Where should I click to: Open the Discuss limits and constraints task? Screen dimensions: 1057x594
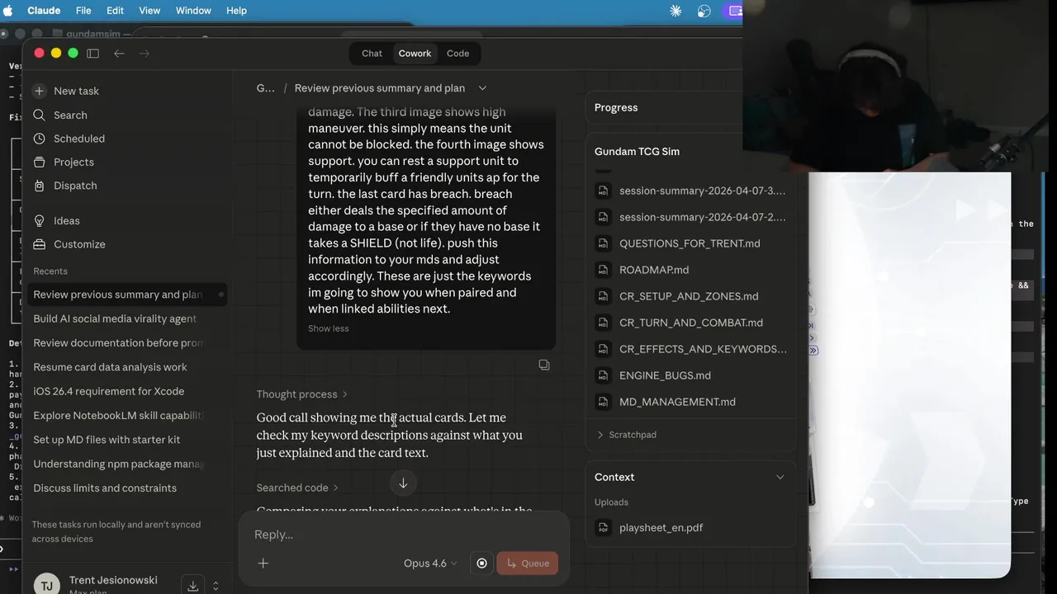point(127,488)
